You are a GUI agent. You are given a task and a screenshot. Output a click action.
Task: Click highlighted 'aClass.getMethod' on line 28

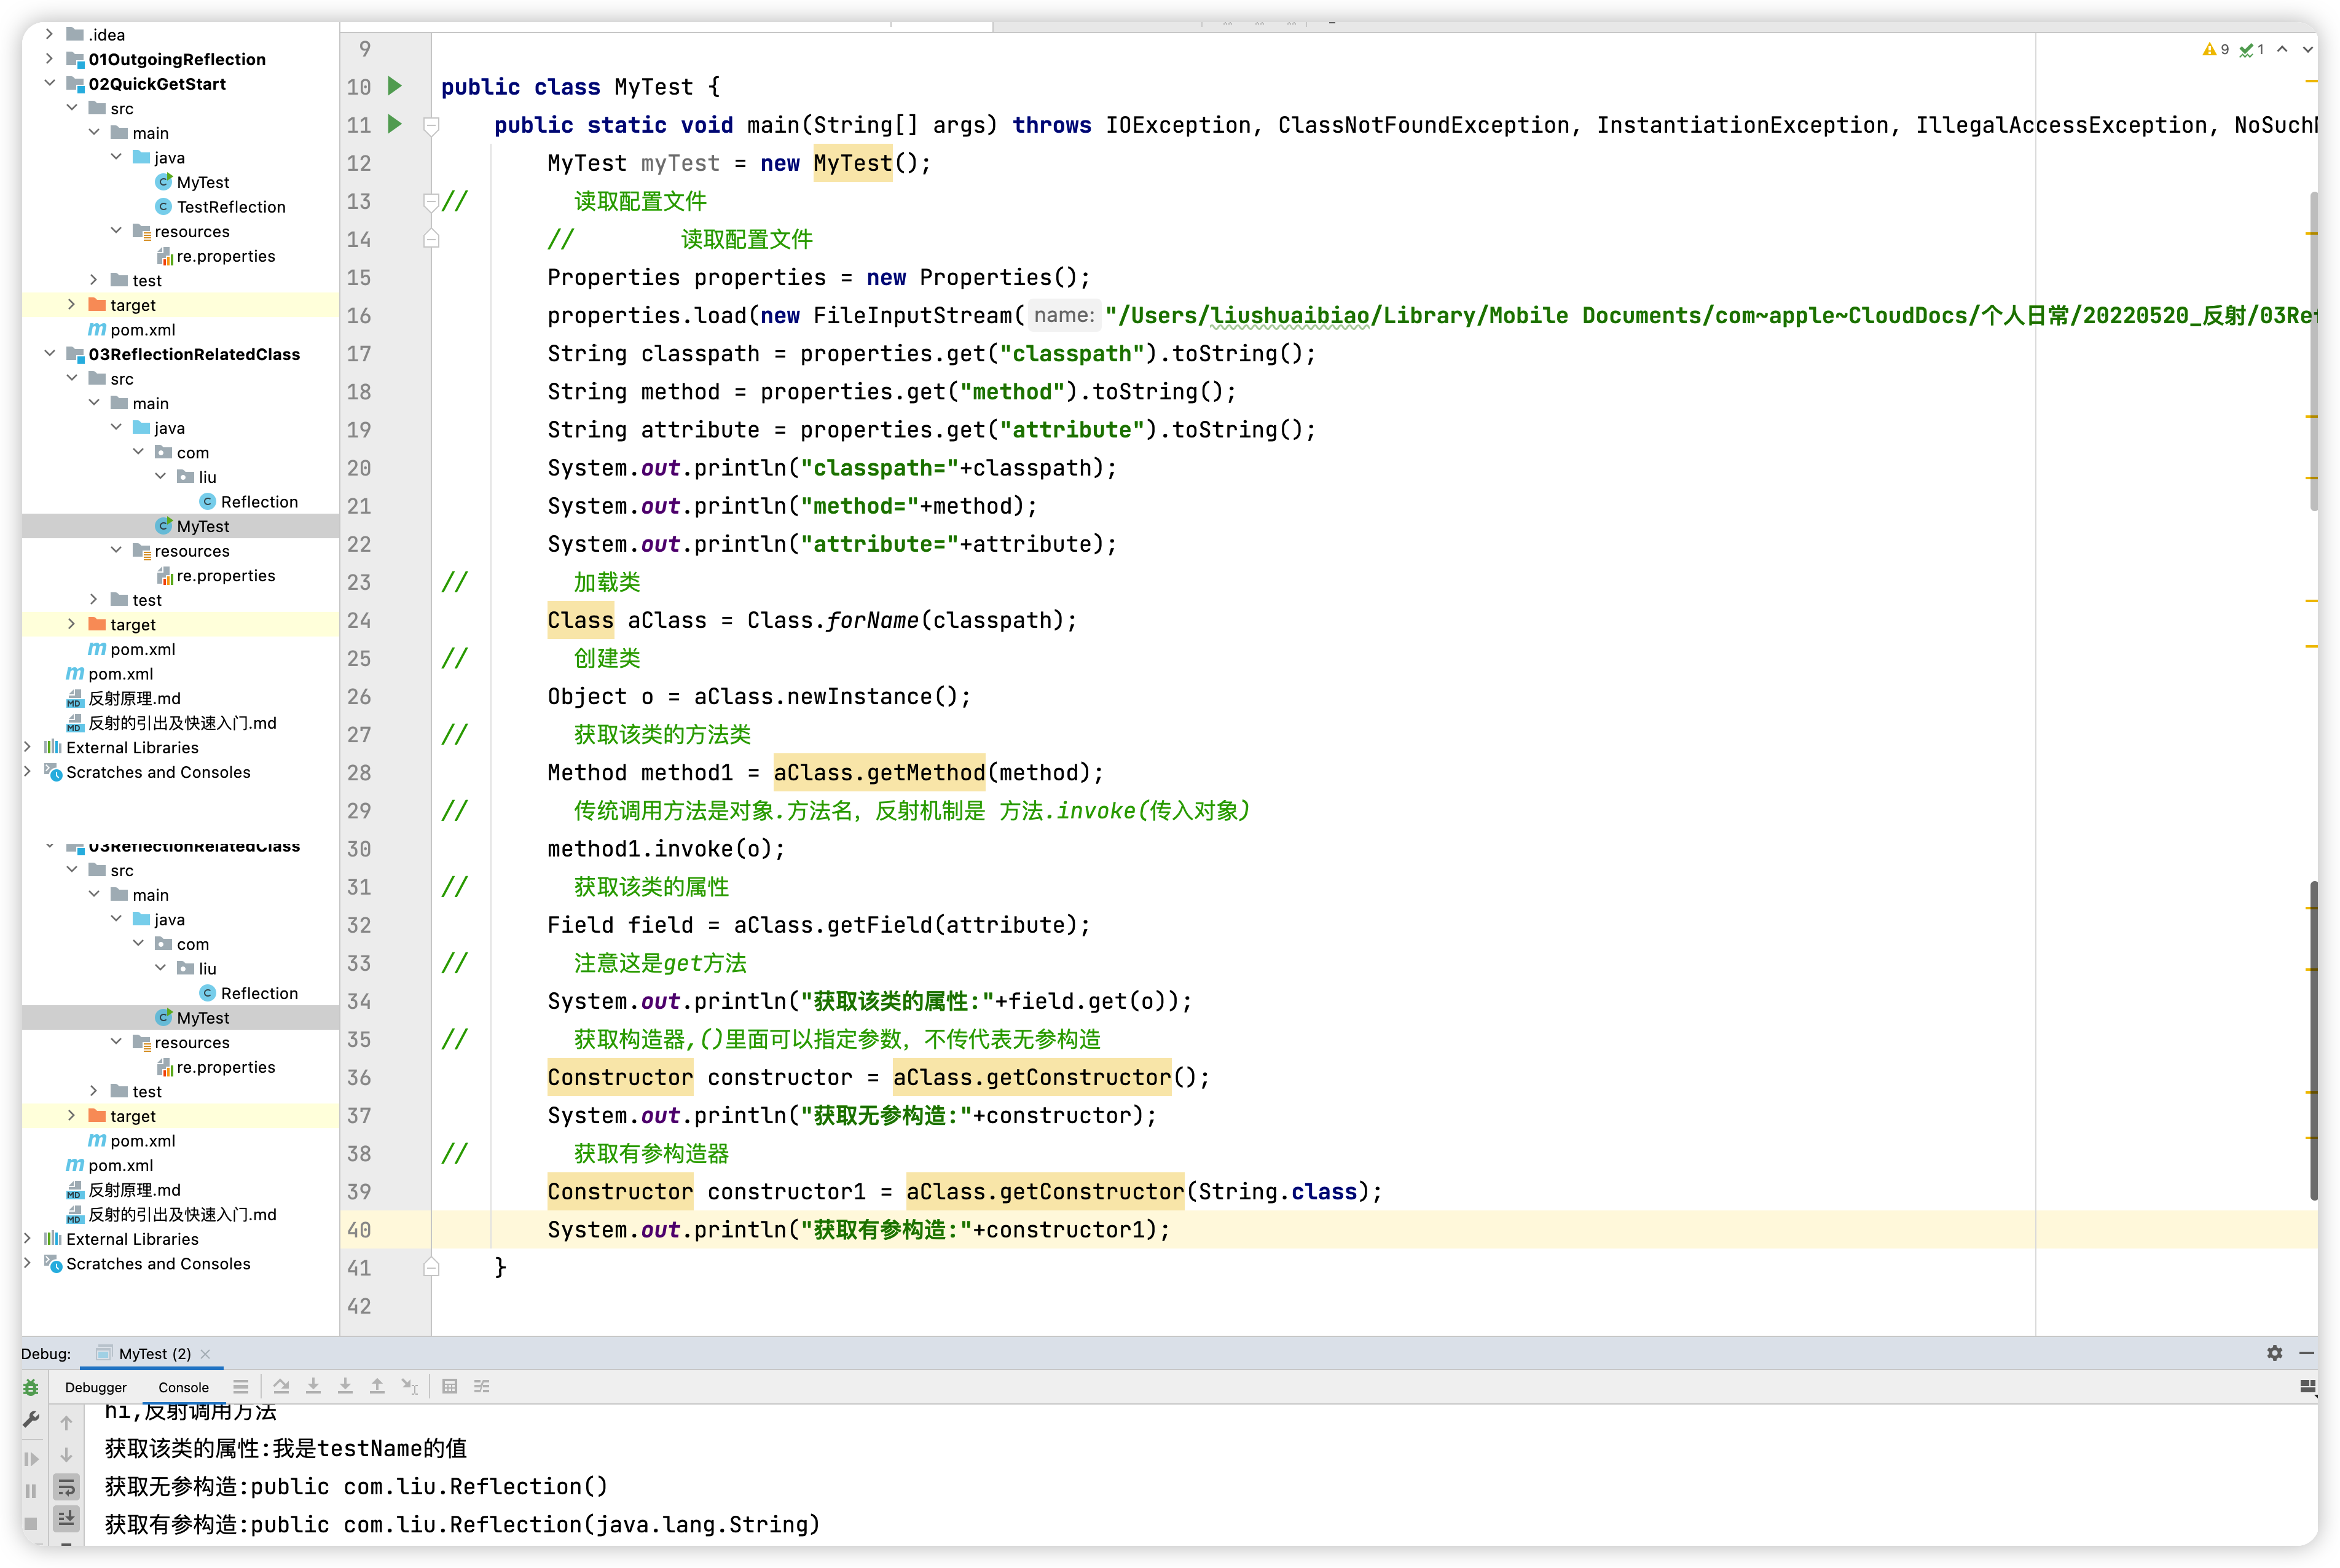tap(879, 772)
